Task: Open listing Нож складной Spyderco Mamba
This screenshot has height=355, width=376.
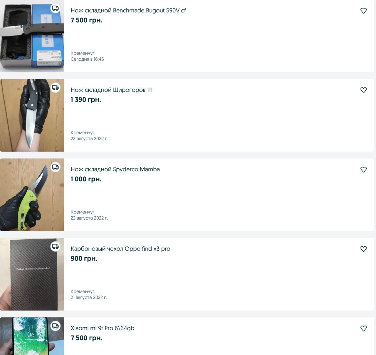Action: tap(115, 170)
